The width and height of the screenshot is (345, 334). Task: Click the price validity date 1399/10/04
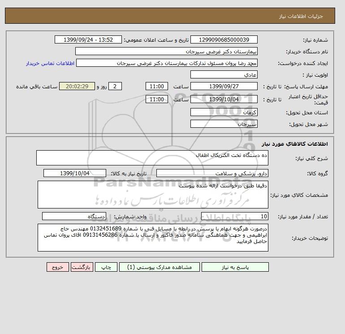click(x=224, y=99)
